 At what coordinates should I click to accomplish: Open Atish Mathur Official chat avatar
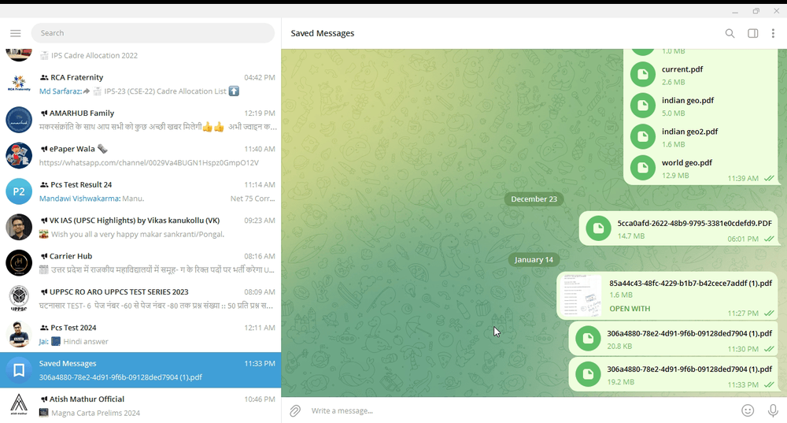coord(19,405)
